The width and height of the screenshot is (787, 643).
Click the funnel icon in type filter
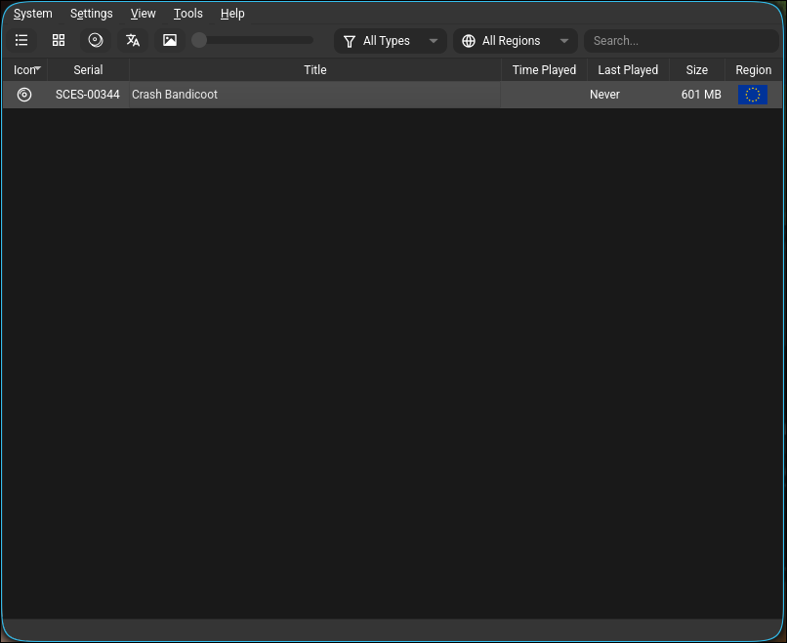[350, 42]
